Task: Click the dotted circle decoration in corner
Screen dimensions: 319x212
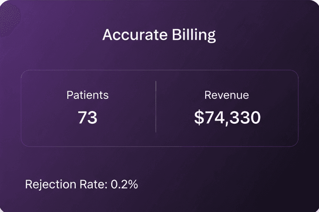Action: [x=9, y=19]
